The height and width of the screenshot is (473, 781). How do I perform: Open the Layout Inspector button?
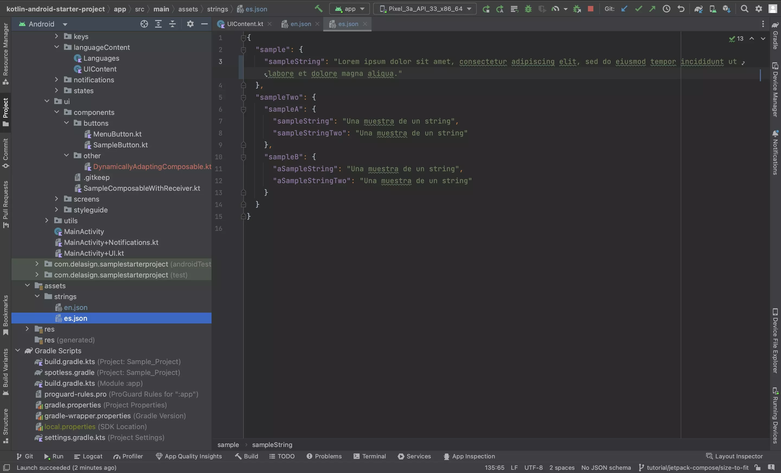coord(734,456)
